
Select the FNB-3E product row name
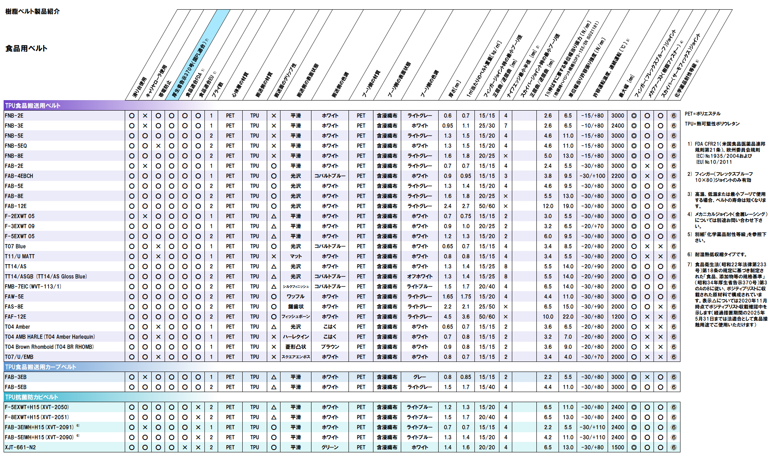pyautogui.click(x=14, y=126)
